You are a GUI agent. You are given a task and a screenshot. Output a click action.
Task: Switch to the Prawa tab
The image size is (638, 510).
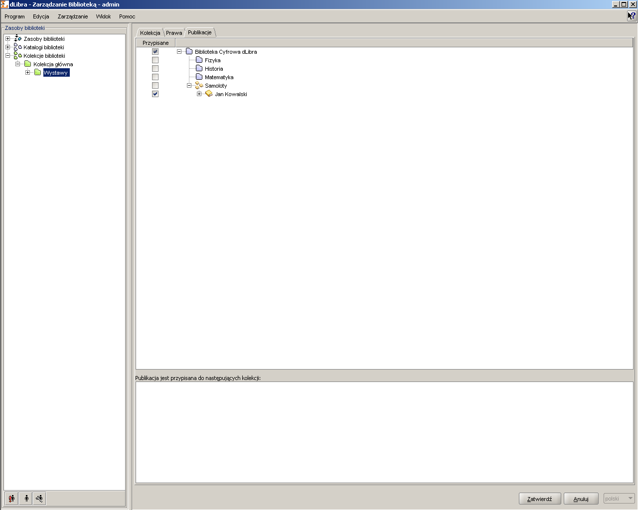click(x=174, y=33)
